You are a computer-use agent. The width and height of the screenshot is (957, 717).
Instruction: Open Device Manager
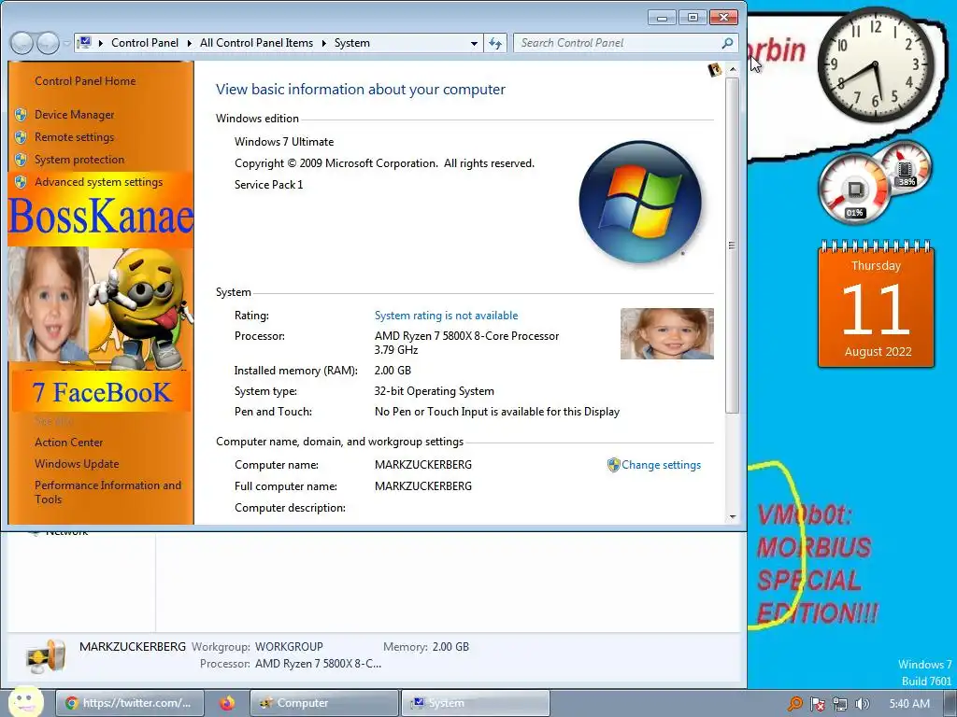tap(75, 115)
